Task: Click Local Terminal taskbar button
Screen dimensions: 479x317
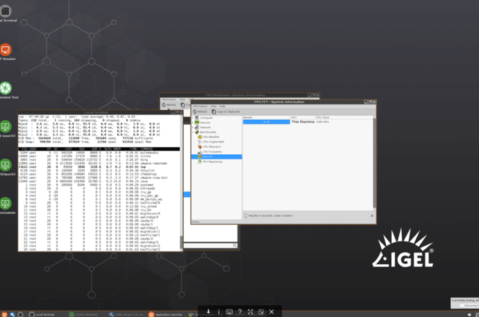Action: click(x=42, y=315)
